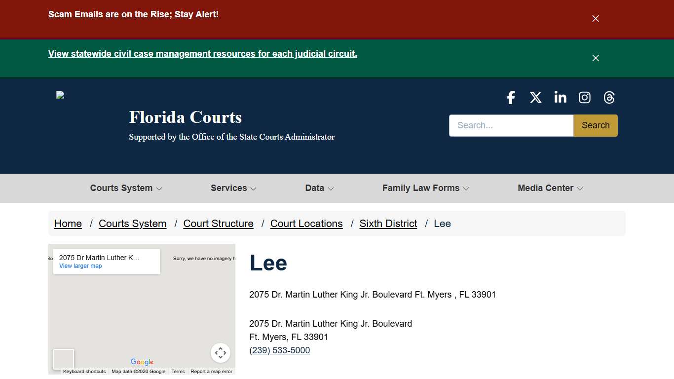Expand the Courts System dropdown
Viewport: 674px width, 379px height.
coord(126,188)
